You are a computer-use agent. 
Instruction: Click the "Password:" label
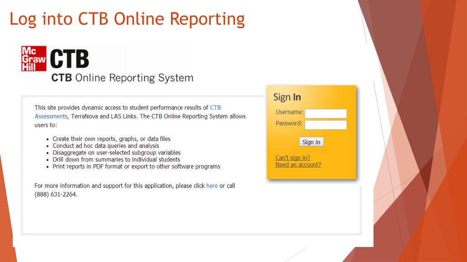(289, 123)
